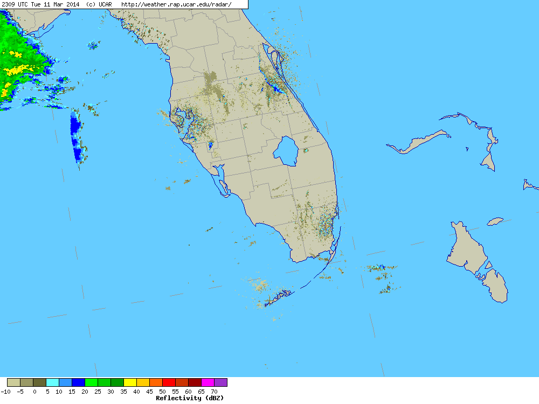The width and height of the screenshot is (539, 404).
Task: Click the "20" legend scale number
Action: (x=85, y=392)
